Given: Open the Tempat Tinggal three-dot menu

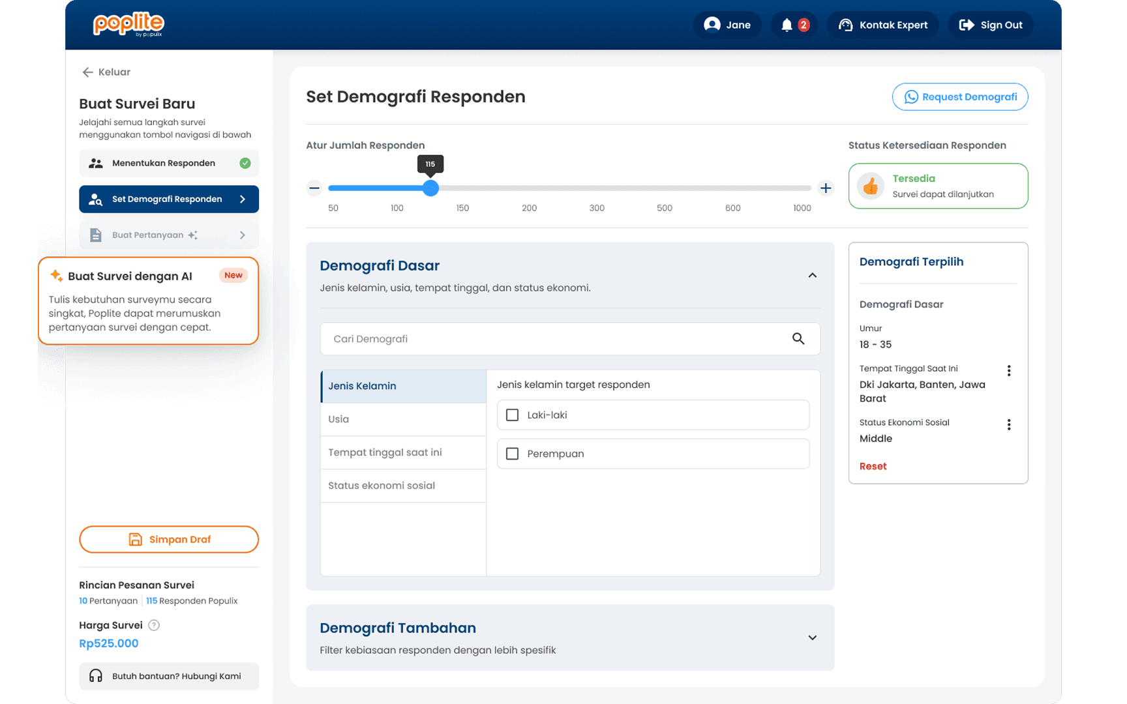Looking at the screenshot, I should [1008, 371].
